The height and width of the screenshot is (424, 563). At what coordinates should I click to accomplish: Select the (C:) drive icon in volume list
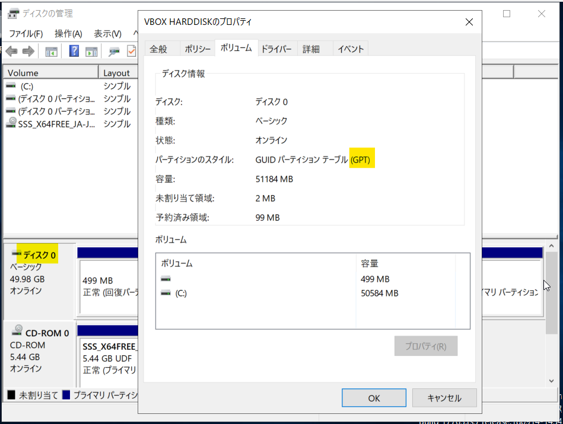(11, 86)
